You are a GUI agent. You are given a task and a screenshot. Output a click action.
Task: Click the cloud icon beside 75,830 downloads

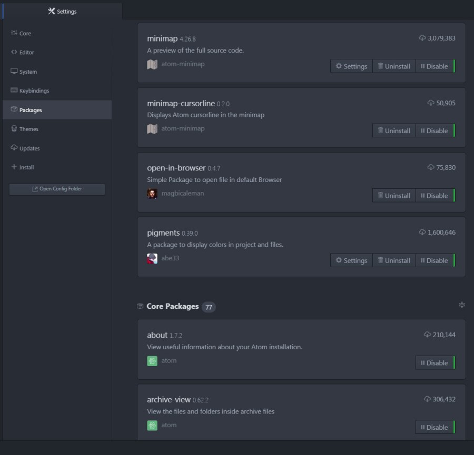pyautogui.click(x=431, y=167)
